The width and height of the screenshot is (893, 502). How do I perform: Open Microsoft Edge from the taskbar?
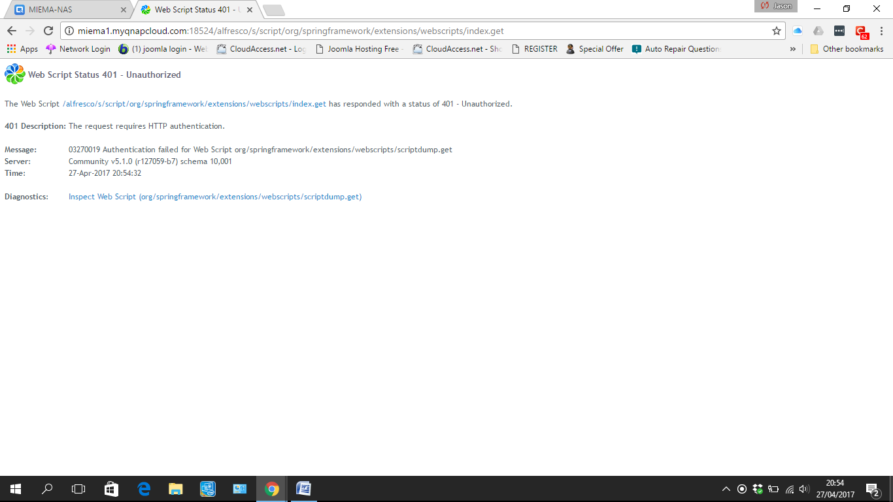point(144,489)
